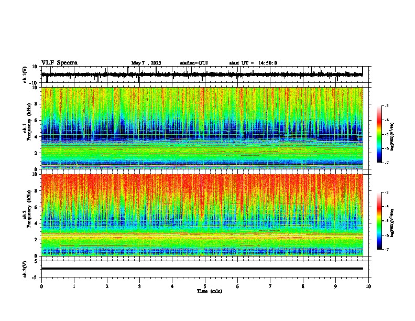The width and height of the screenshot is (415, 321).
Task: Click the time axis tick label "7"
Action: click(270, 286)
